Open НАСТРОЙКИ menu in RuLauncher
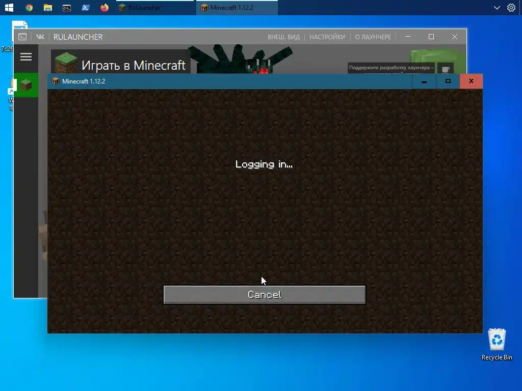 [x=327, y=37]
